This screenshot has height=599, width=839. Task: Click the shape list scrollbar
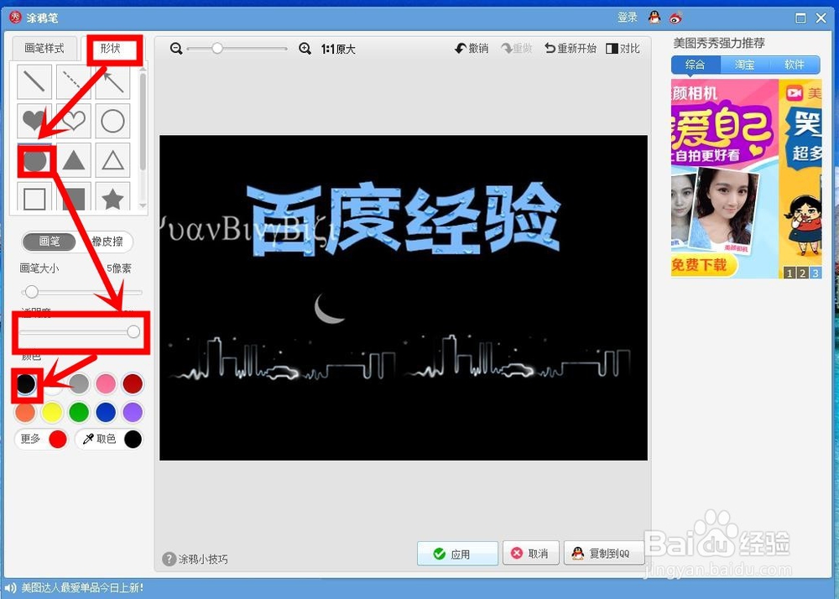143,122
